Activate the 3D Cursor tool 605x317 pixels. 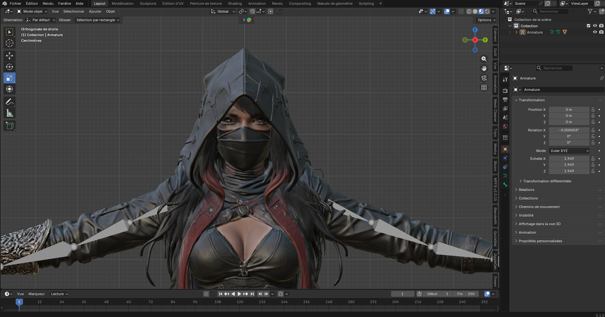[x=10, y=43]
